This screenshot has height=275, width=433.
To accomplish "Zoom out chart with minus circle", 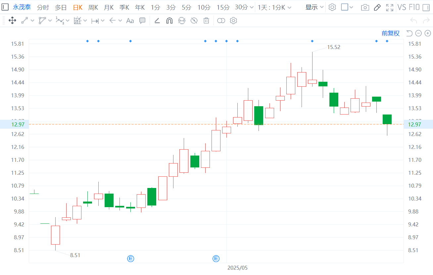I will tap(418, 33).
